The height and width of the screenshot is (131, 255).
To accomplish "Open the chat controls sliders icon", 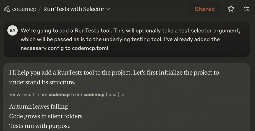I will [246, 9].
